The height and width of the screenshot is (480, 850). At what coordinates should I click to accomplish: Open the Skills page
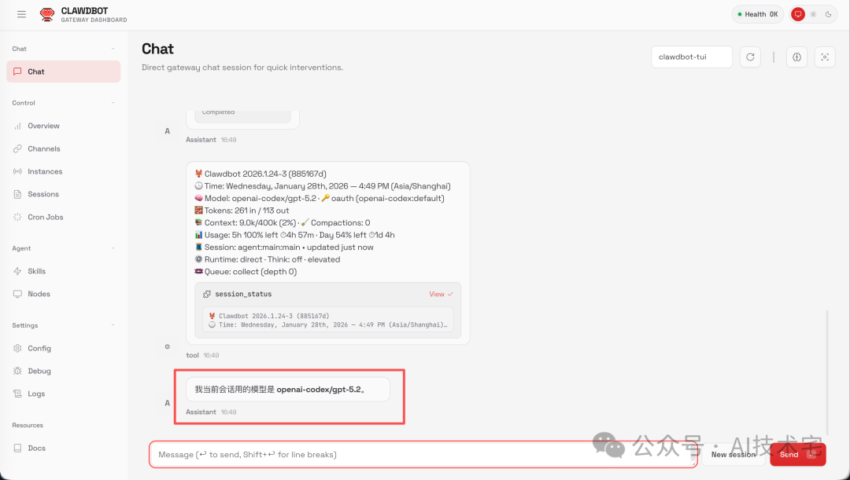[64, 271]
